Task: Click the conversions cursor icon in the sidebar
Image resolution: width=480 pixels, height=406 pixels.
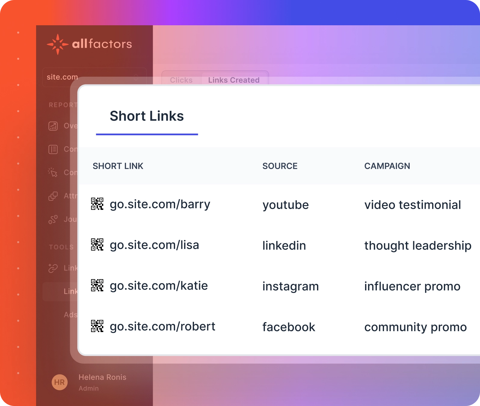Action: tap(53, 172)
